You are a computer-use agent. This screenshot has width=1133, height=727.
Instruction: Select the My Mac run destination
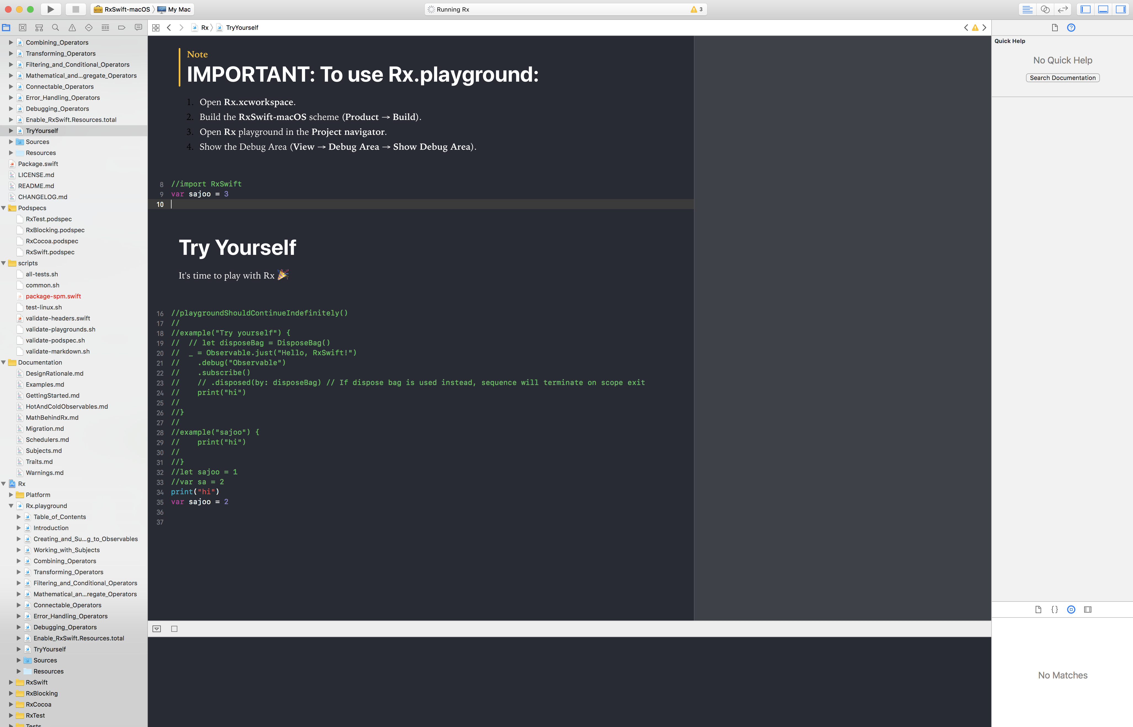174,9
